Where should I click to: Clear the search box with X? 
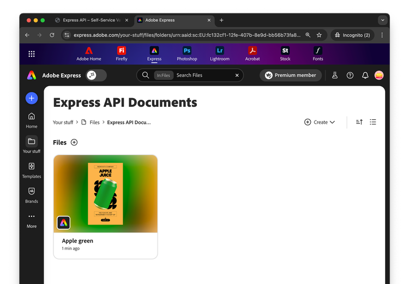[x=237, y=75]
